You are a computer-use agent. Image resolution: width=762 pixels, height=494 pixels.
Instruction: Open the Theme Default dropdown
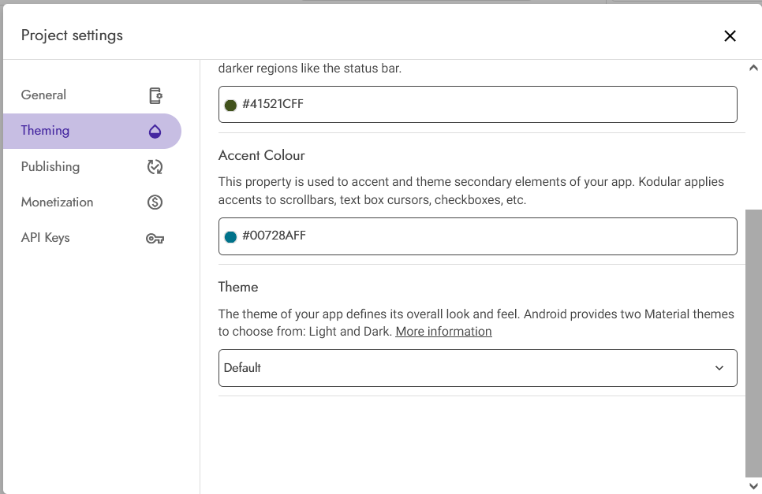(x=478, y=368)
